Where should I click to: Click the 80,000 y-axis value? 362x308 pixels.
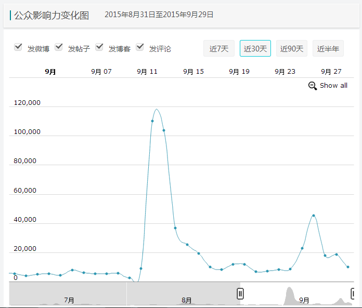pos(25,160)
